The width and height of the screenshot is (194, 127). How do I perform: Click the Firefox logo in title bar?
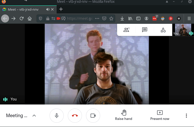[4, 2]
